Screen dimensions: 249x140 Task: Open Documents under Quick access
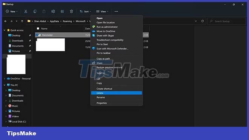[x=18, y=46]
